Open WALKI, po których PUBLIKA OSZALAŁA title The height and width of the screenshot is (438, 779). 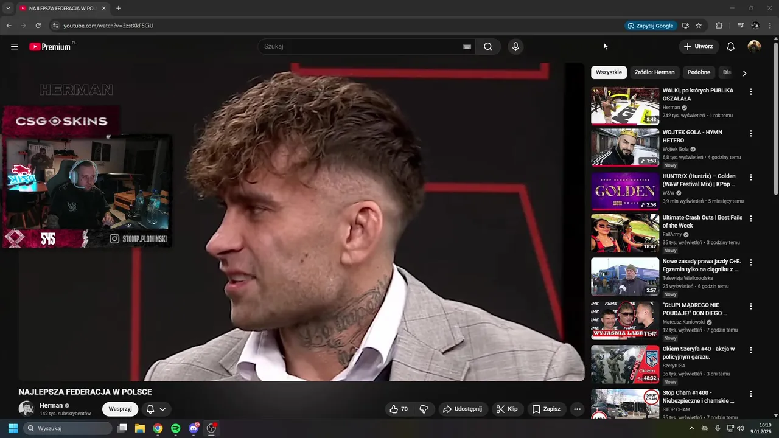[x=698, y=94]
